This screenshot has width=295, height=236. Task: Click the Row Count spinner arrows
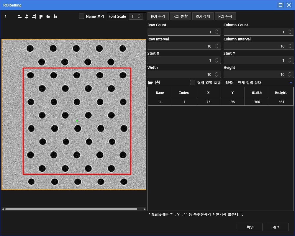pyautogui.click(x=217, y=32)
